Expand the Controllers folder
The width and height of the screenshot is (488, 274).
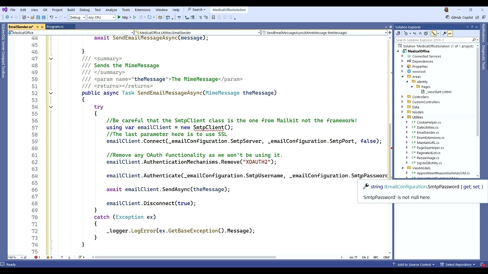(402, 97)
